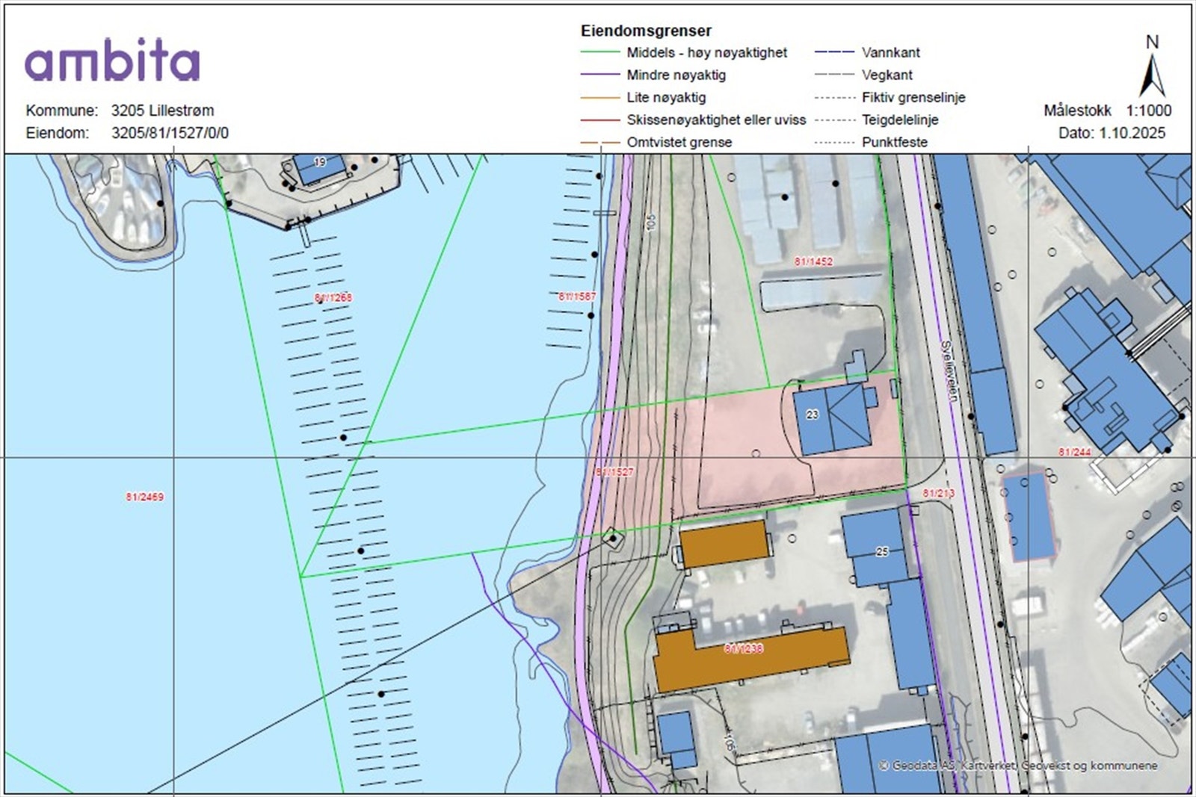Image resolution: width=1196 pixels, height=797 pixels.
Task: Click the 'Mindre nøyaktig' legend label
Action: point(676,75)
